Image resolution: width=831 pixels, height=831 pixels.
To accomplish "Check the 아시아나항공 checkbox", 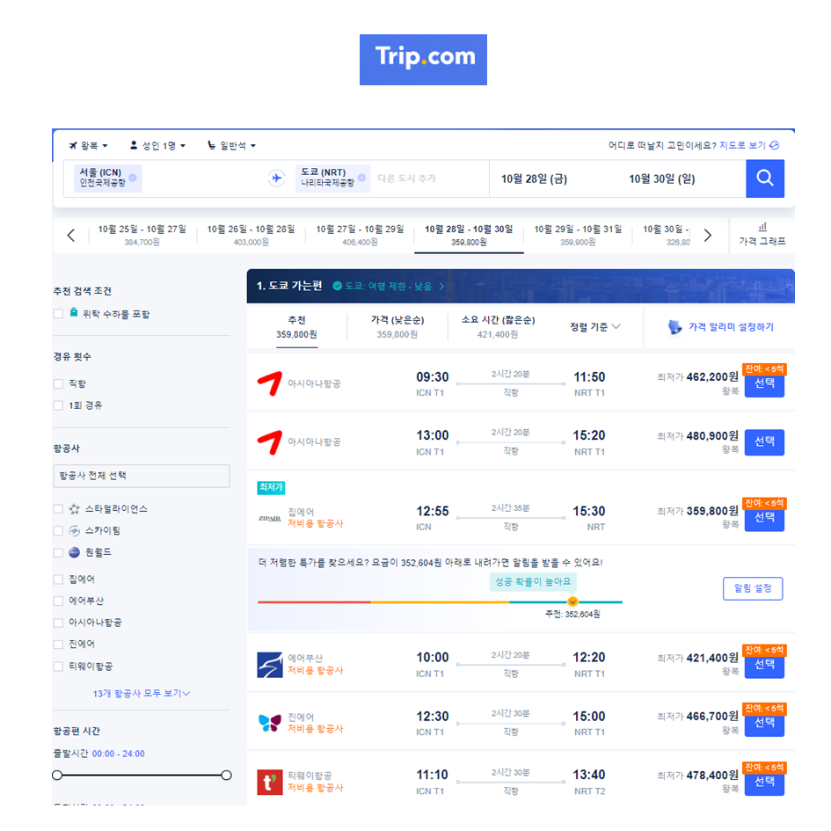I will [58, 623].
